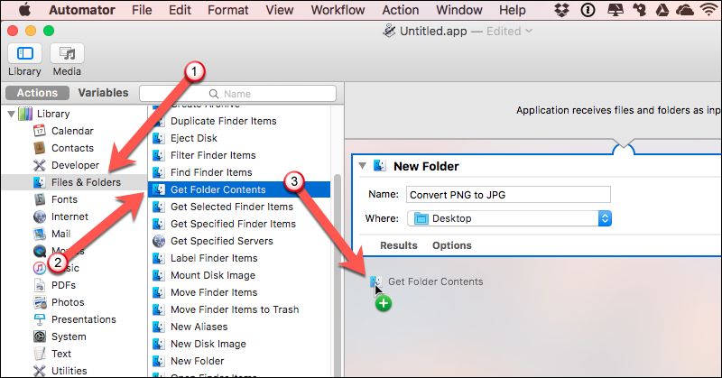This screenshot has height=378, width=722.
Task: Select the Contacts category icon
Action: tap(40, 148)
